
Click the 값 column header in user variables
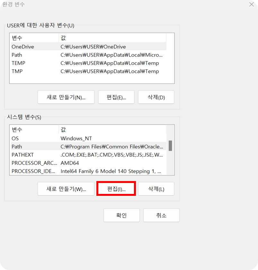point(112,38)
